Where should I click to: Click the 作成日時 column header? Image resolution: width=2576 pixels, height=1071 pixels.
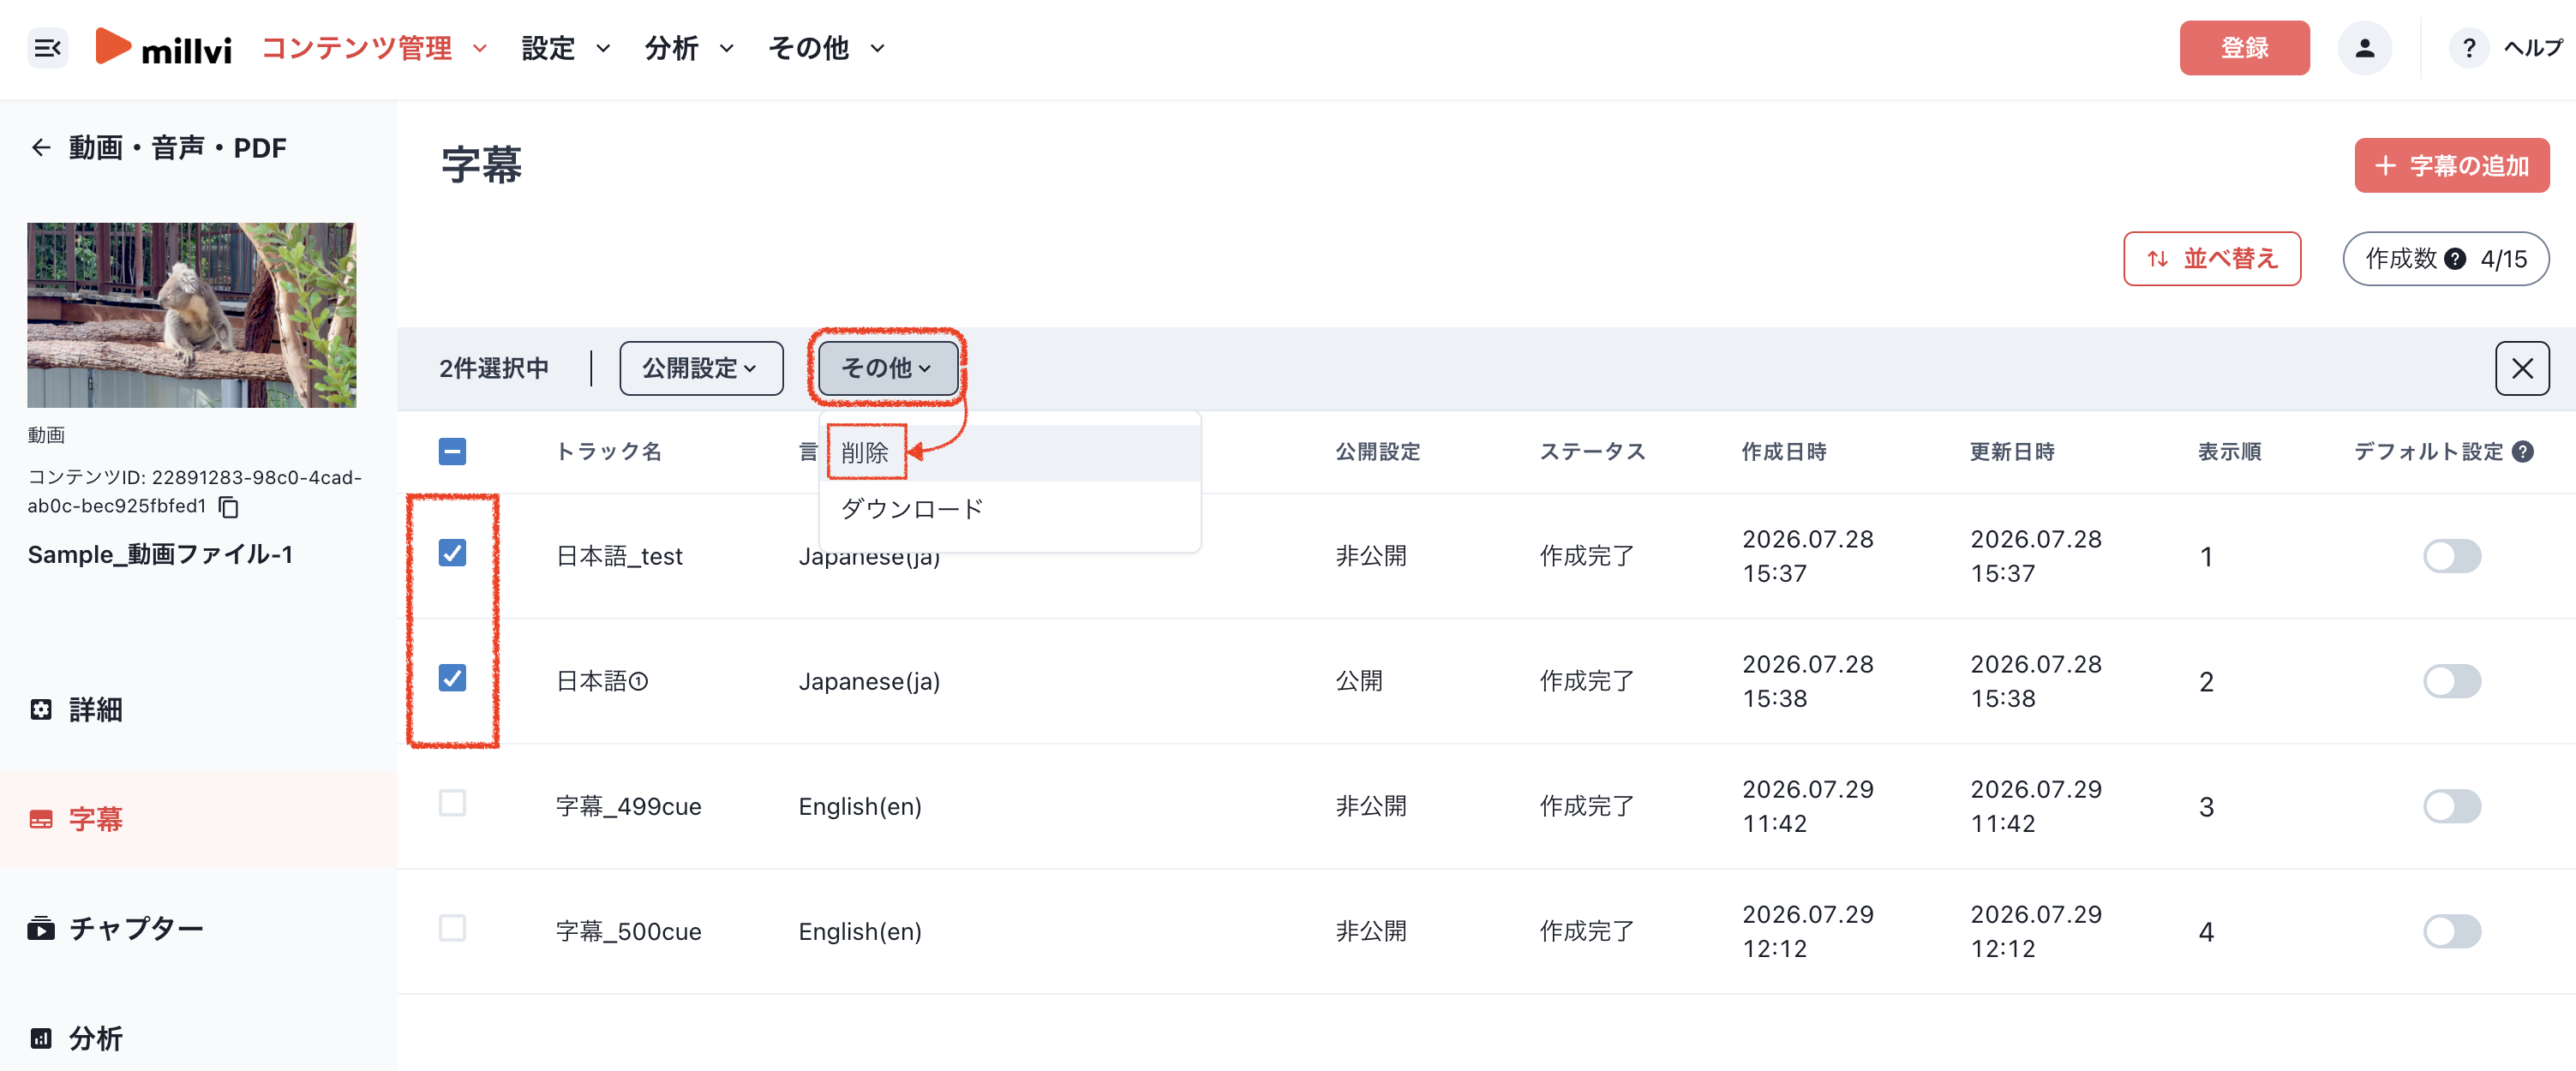point(1784,452)
